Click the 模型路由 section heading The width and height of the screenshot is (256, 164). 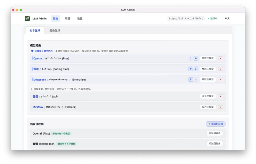[x=36, y=45]
